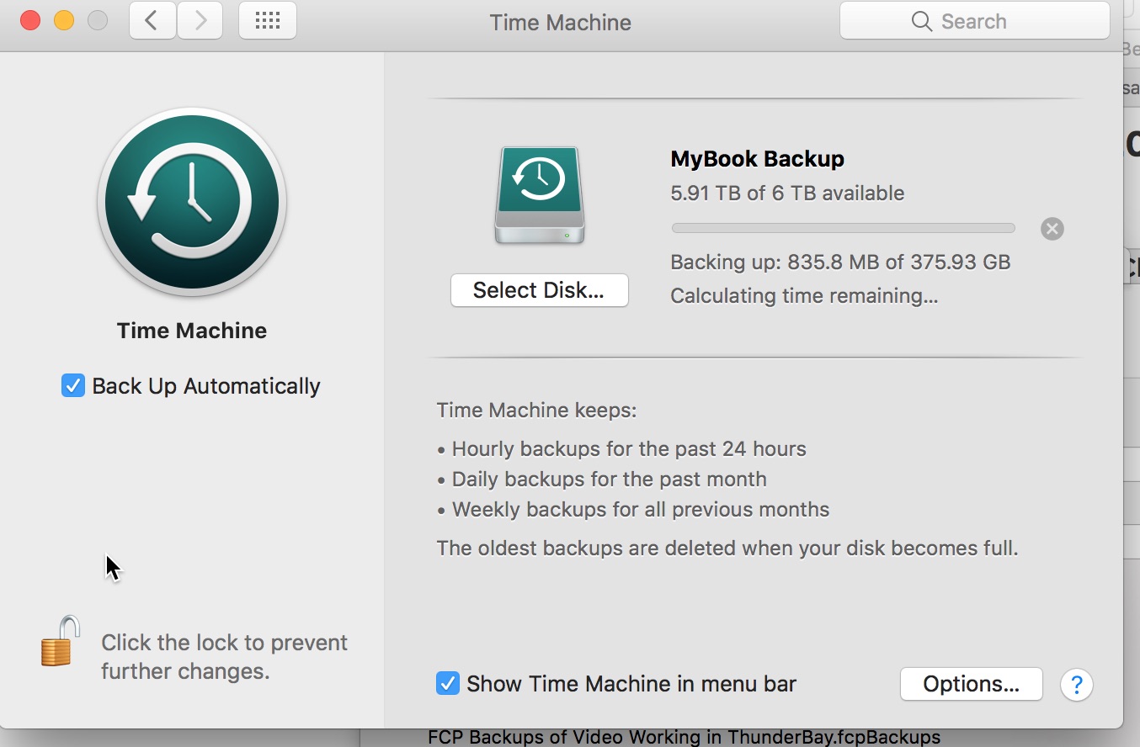Click the MyBook Backup disk name

tap(757, 159)
